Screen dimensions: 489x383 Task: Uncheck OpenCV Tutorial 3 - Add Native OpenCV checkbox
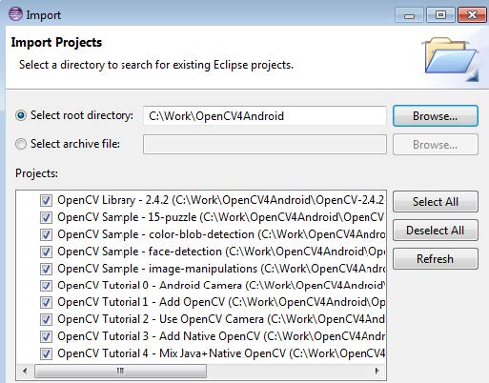click(46, 336)
